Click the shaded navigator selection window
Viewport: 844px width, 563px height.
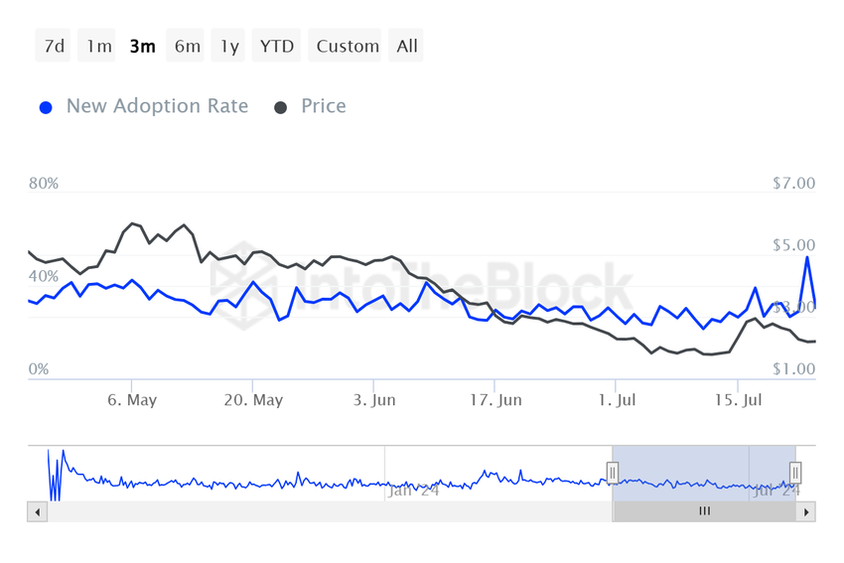[695, 467]
